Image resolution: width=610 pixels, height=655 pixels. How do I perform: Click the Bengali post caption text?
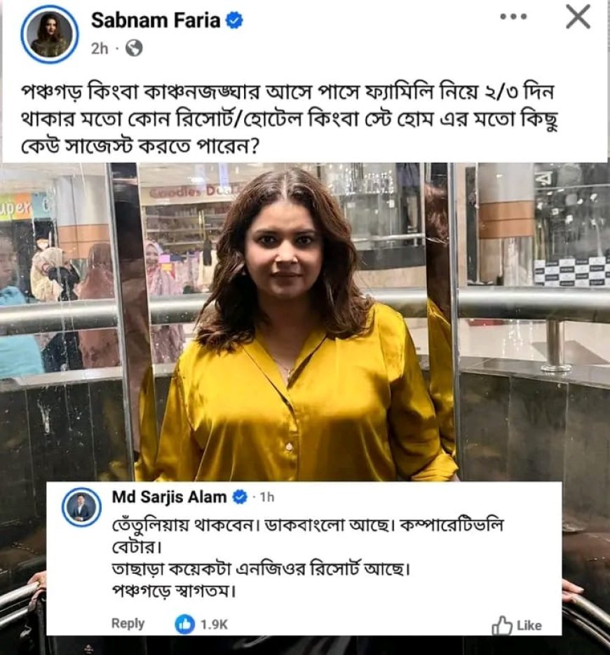288,119
